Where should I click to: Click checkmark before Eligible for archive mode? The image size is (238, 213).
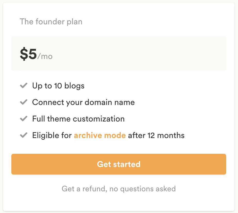pyautogui.click(x=24, y=135)
